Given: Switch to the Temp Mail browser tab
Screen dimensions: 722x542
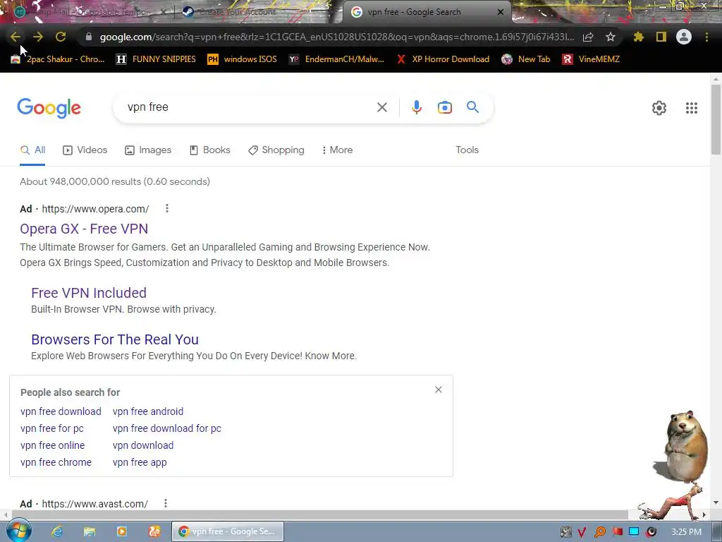Looking at the screenshot, I should pyautogui.click(x=87, y=12).
